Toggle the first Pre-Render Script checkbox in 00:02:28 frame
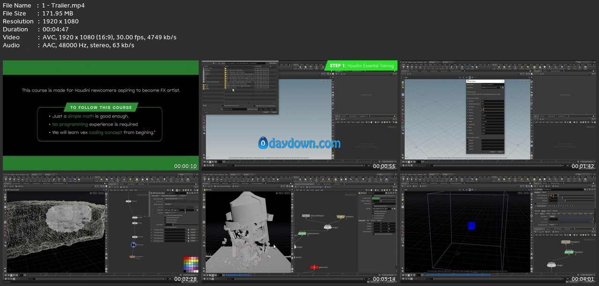The height and width of the screenshot is (286, 599). pos(152,230)
